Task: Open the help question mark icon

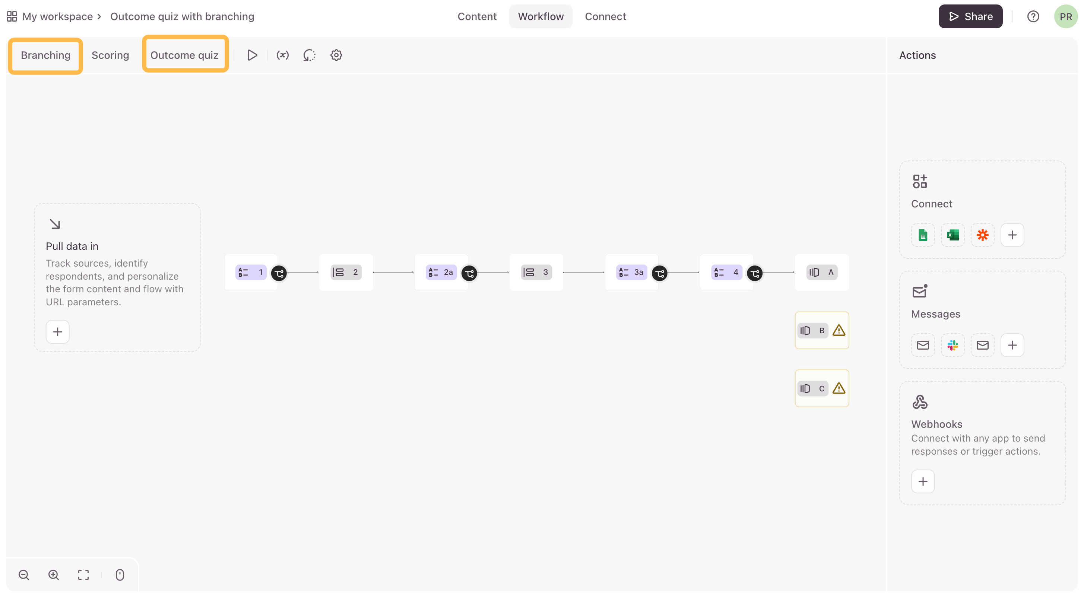Action: pos(1033,16)
